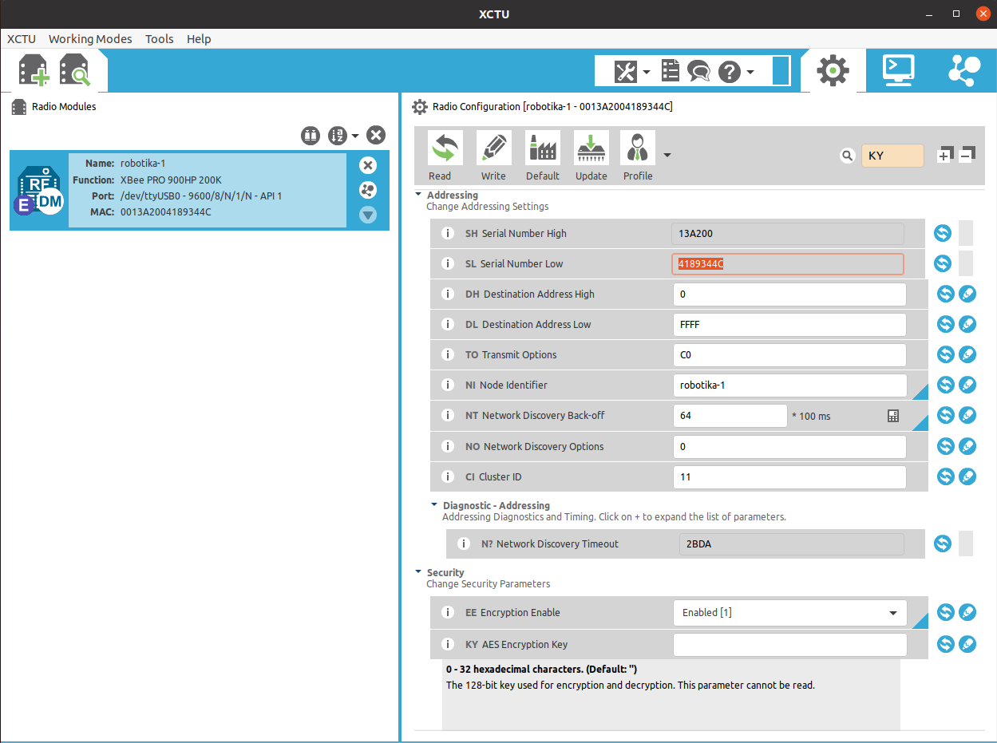Screen dimensions: 997x743
Task: Click the Discover radio modules icon
Action: tap(74, 70)
